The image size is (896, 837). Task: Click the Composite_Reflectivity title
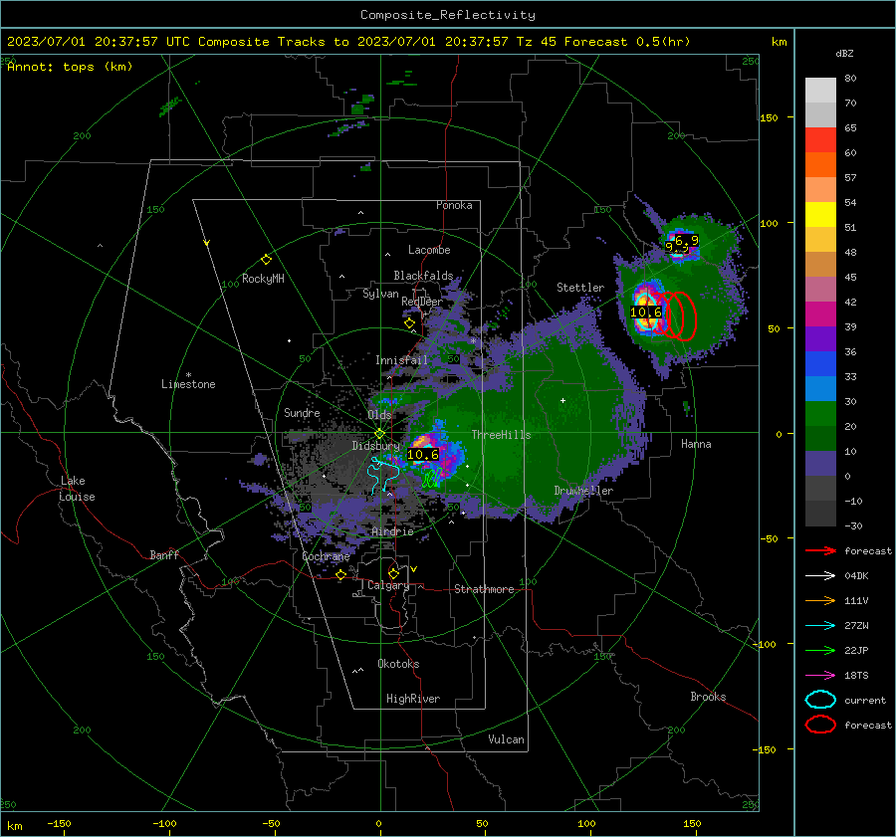click(447, 15)
